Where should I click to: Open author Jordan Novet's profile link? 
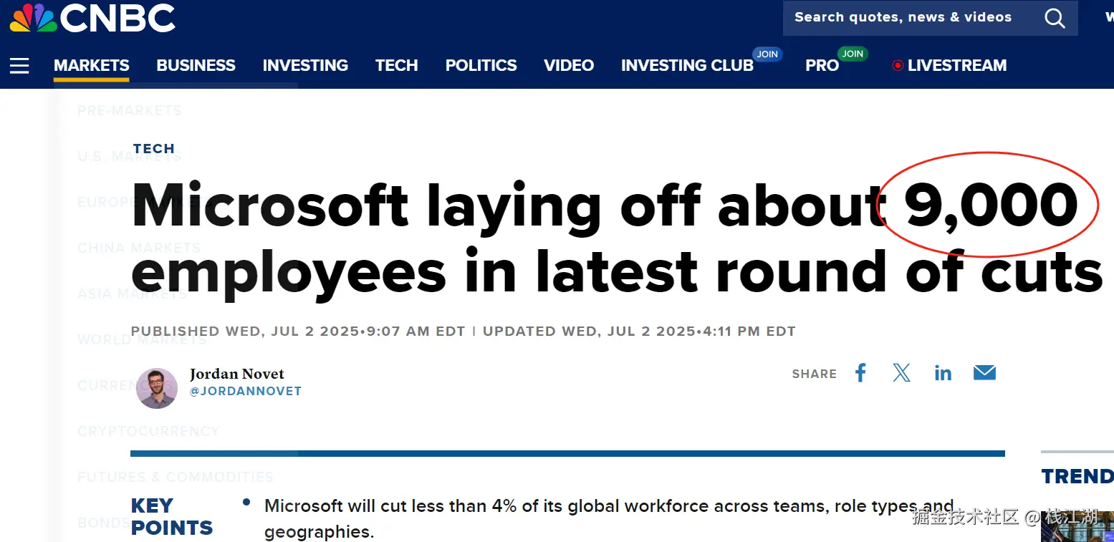pyautogui.click(x=236, y=374)
